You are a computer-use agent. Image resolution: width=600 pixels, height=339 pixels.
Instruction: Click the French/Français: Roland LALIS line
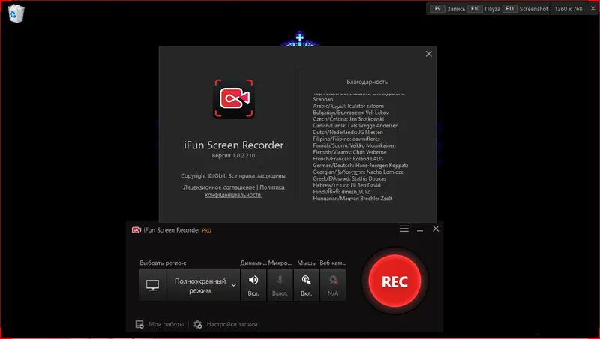point(348,159)
